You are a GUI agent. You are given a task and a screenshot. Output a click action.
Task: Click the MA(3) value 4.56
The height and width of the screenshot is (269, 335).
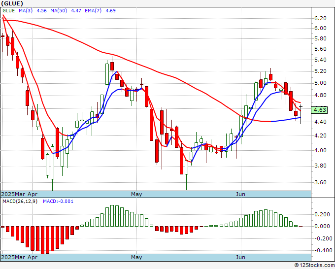(42, 11)
